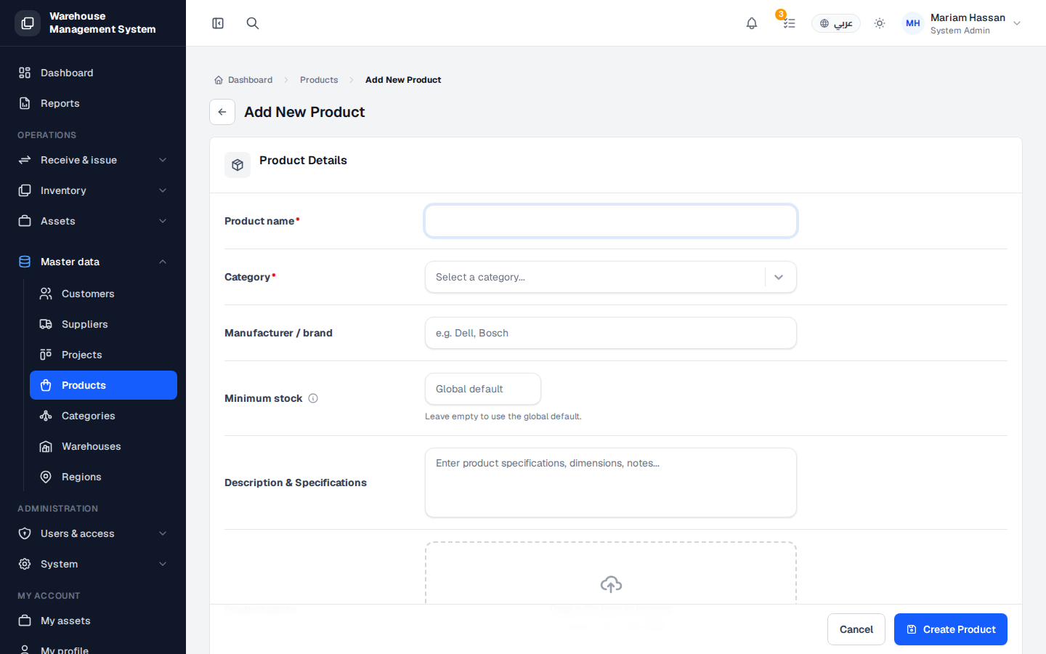The height and width of the screenshot is (654, 1046).
Task: Collapse the Master data section
Action: (93, 262)
